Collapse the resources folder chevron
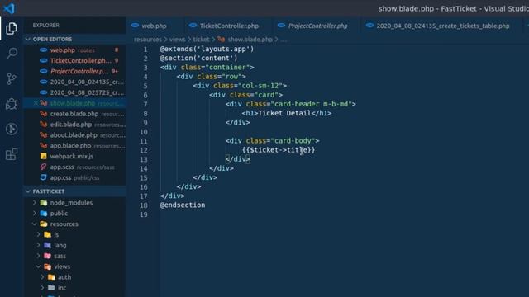This screenshot has width=529, height=297. [x=35, y=224]
